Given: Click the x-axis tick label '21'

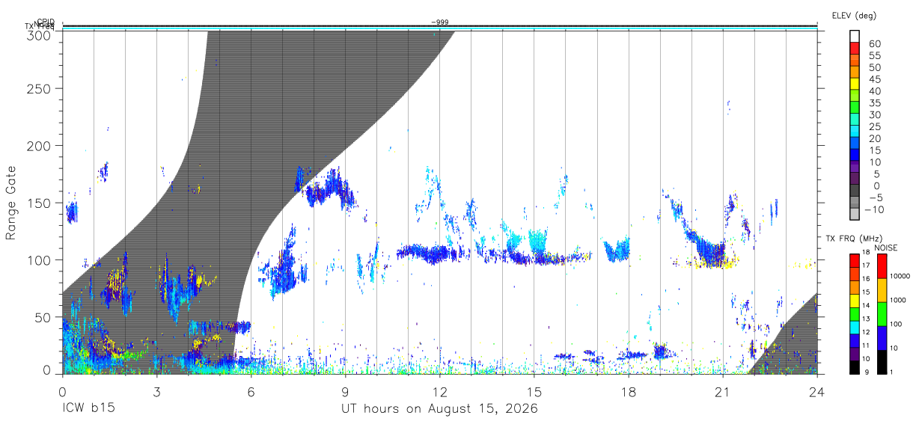Looking at the screenshot, I should tap(722, 393).
